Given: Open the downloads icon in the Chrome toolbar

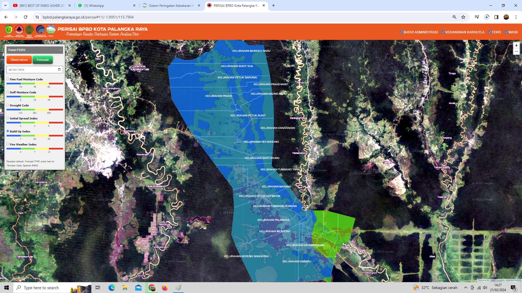Looking at the screenshot, I should 487,17.
